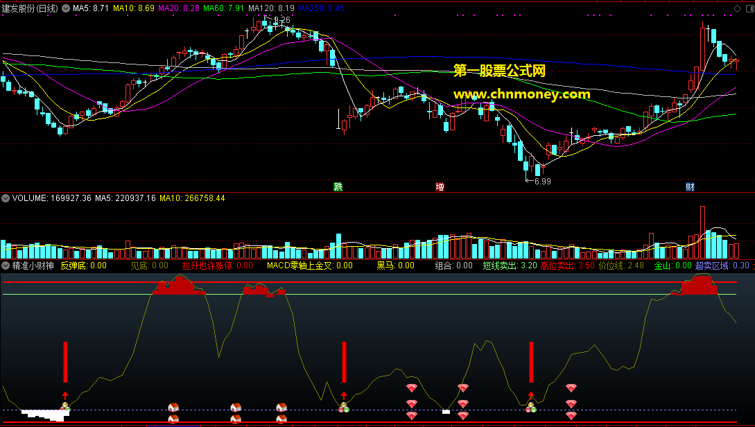Image resolution: width=755 pixels, height=427 pixels.
Task: Click the first lower house icon in the indicator
Action: click(x=173, y=419)
